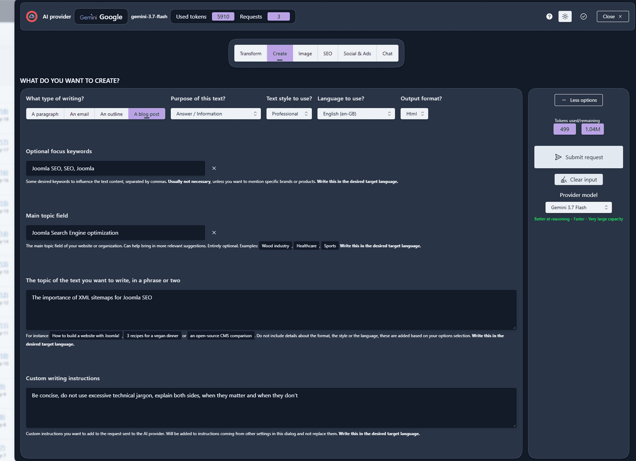The width and height of the screenshot is (636, 461).
Task: Click 'How to build a website with Joomla!' example
Action: [x=86, y=336]
